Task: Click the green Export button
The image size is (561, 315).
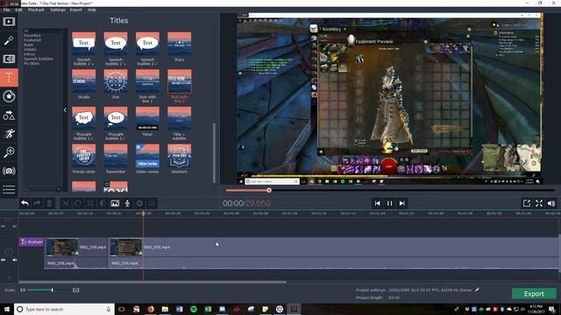Action: pyautogui.click(x=534, y=294)
